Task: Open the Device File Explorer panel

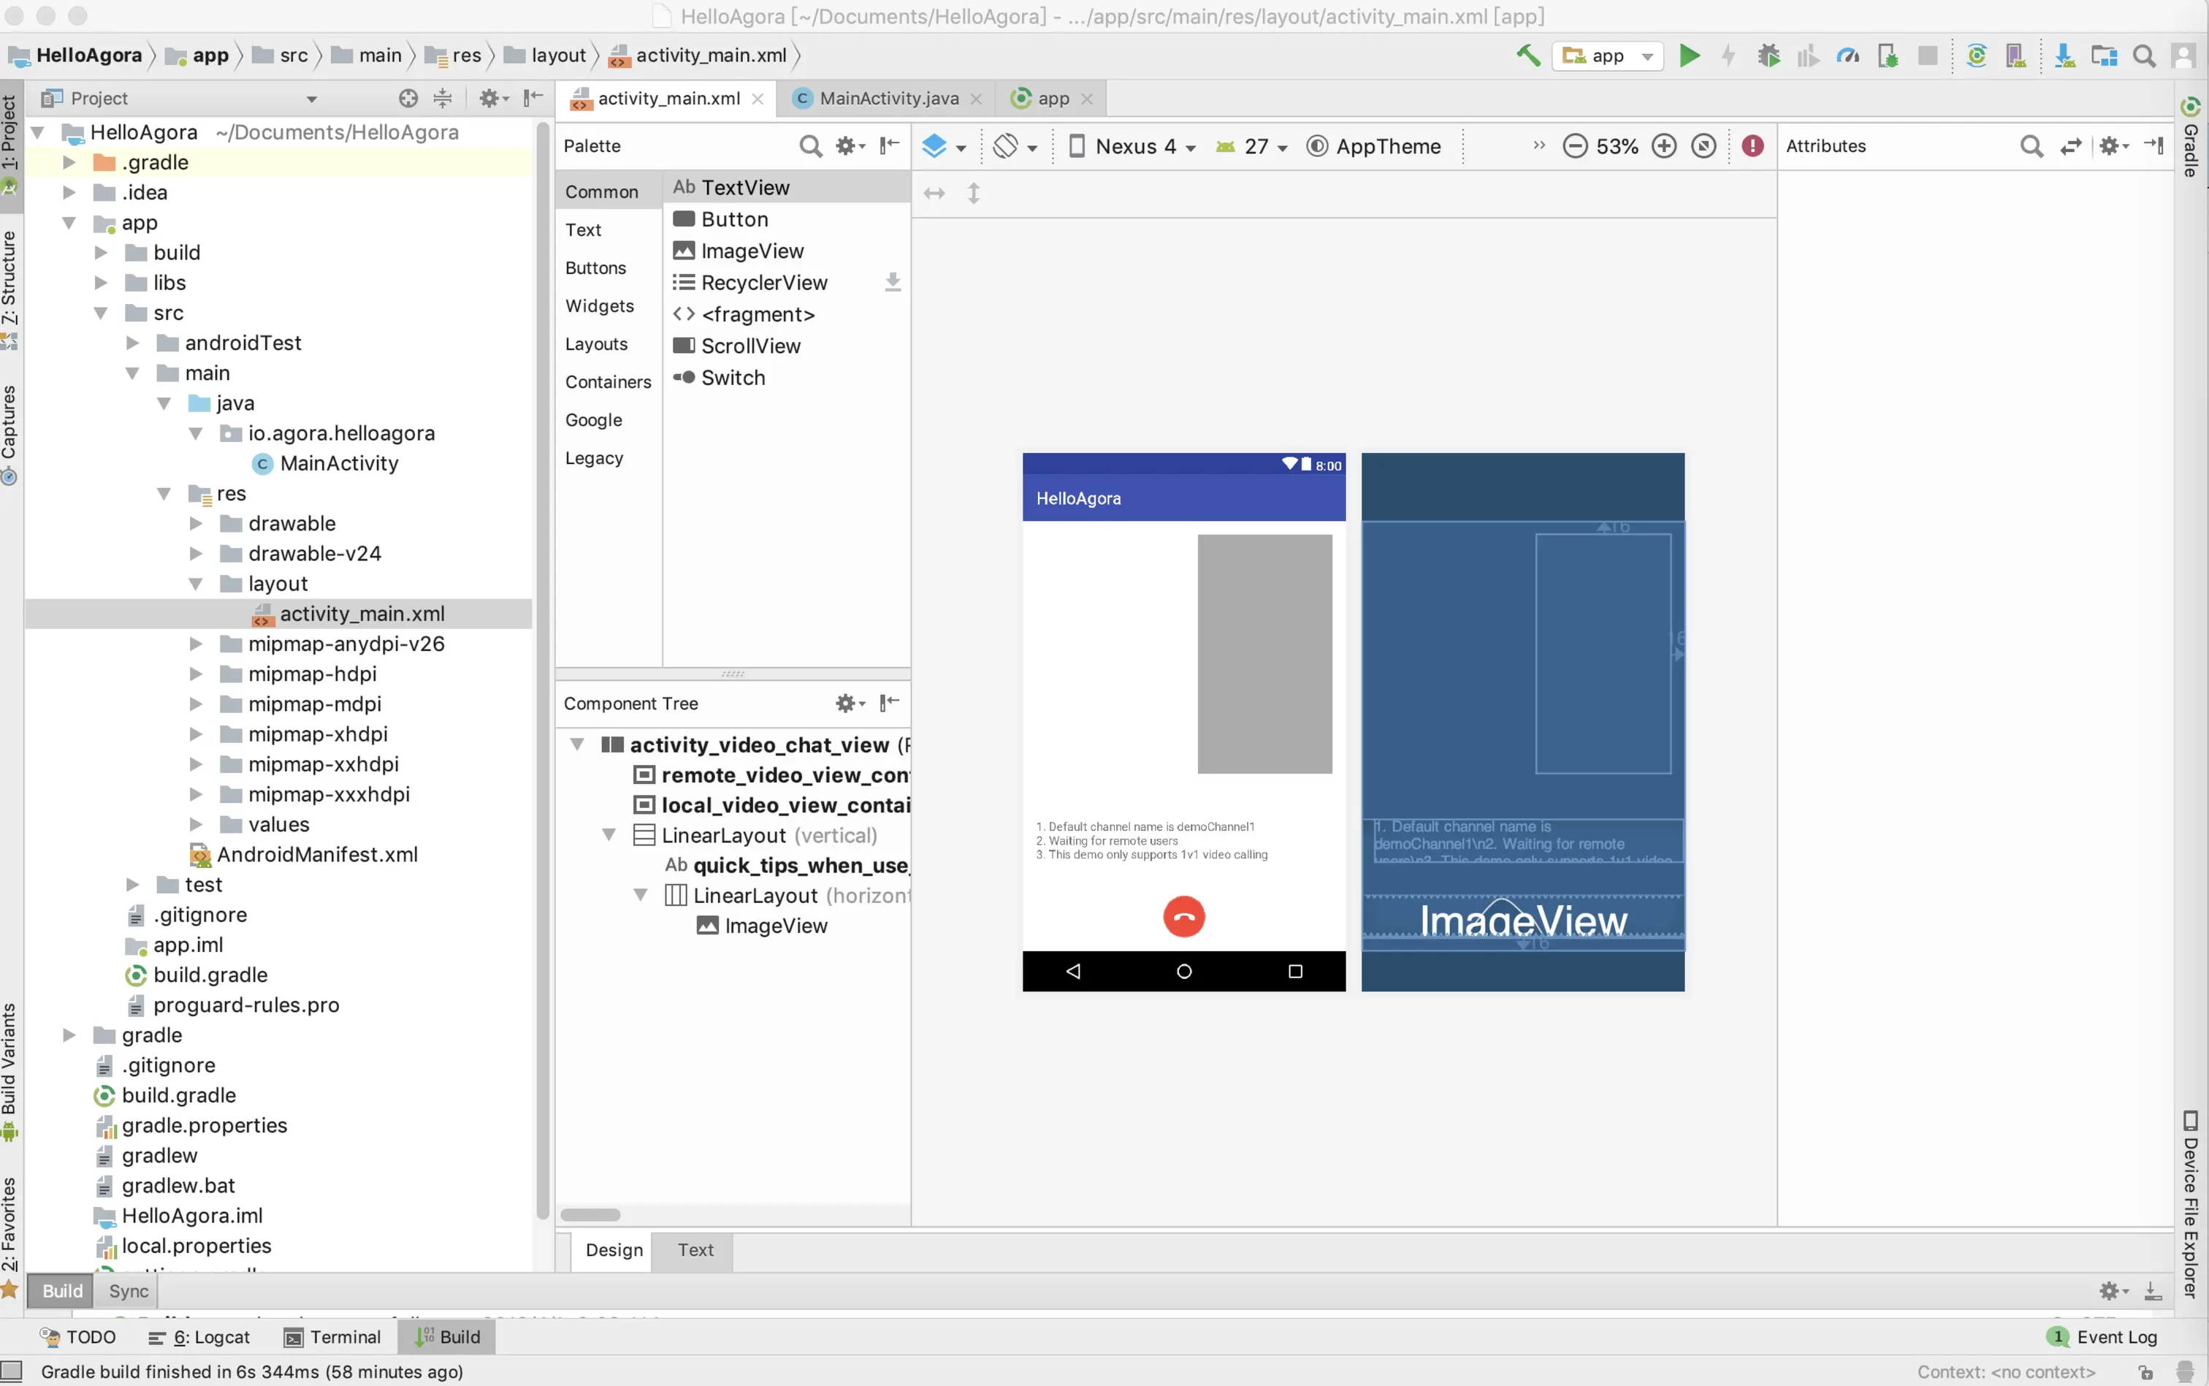Action: tap(2191, 1203)
